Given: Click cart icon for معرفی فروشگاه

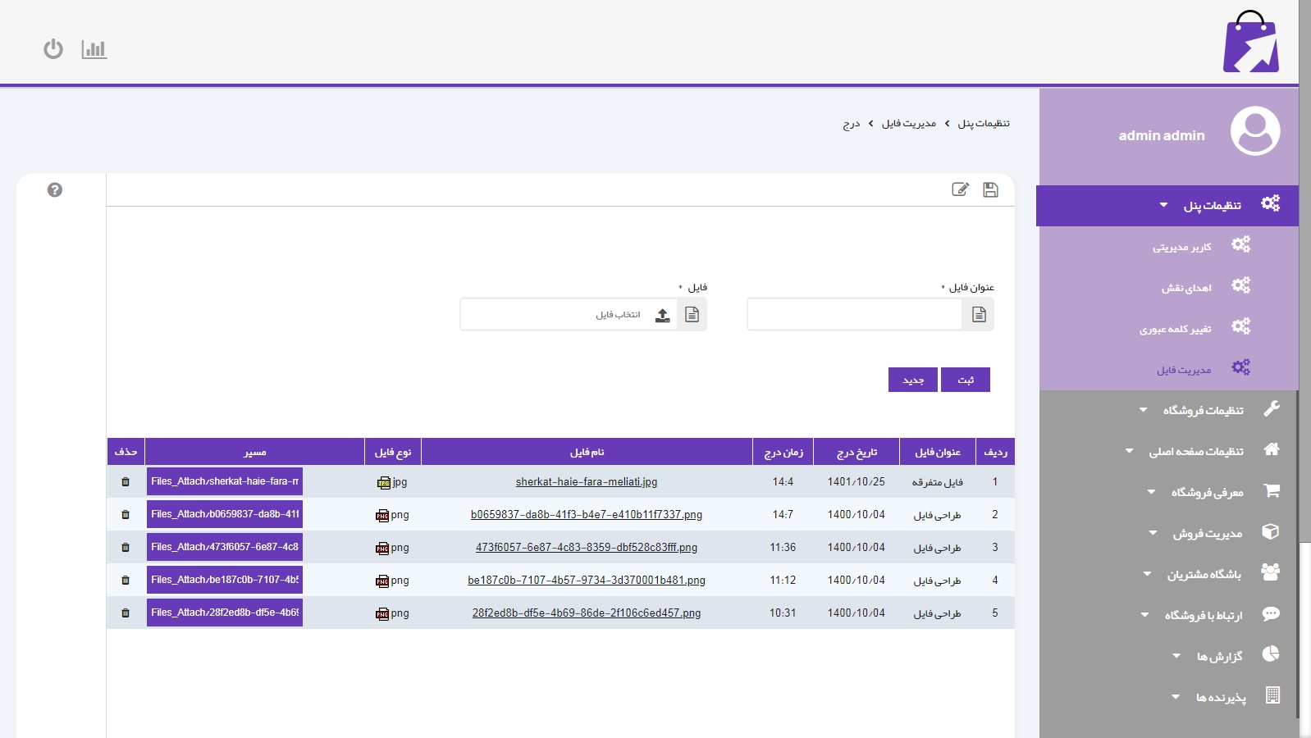Looking at the screenshot, I should (1272, 490).
